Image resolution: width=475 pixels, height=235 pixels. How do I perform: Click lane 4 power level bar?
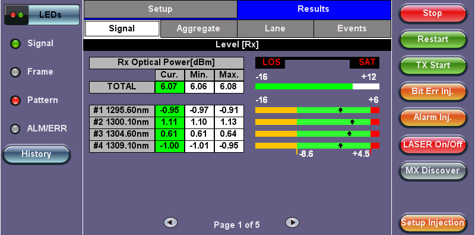tap(317, 146)
